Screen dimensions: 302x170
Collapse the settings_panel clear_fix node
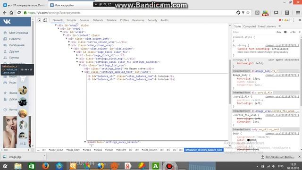pos(77,62)
